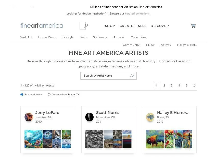Open the Home Decor category

tap(47, 37)
